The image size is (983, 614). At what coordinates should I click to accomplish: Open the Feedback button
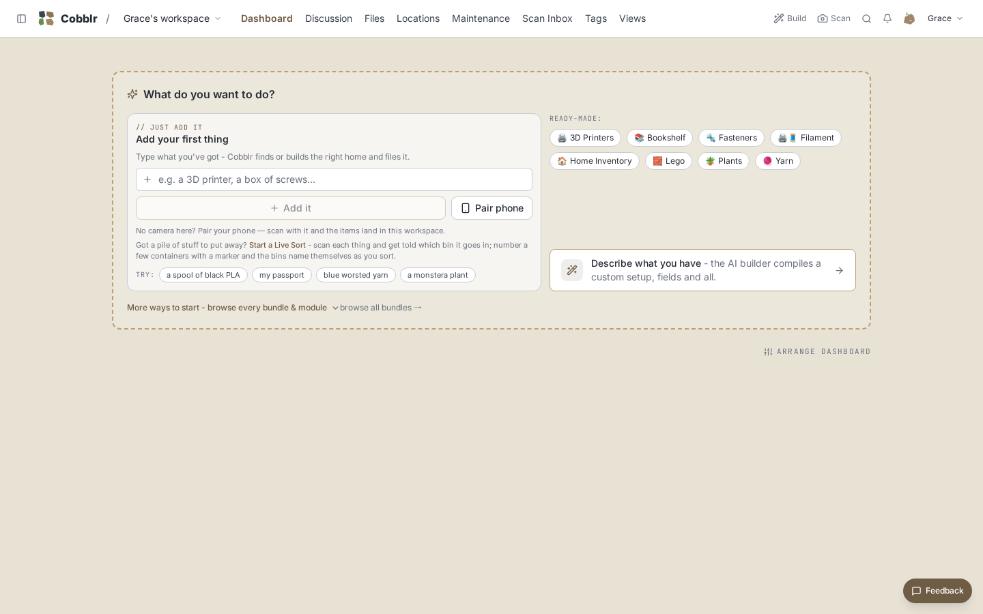pyautogui.click(x=937, y=591)
